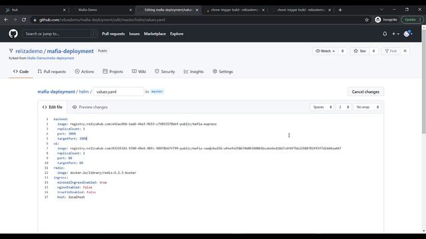Image resolution: width=426 pixels, height=239 pixels.
Task: Open mafia-deployment breadcrumb link
Action: [56, 92]
